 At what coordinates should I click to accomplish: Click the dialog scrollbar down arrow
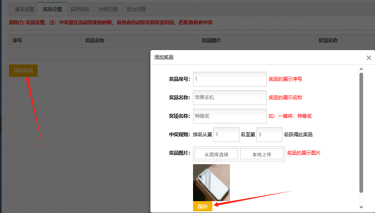361,208
